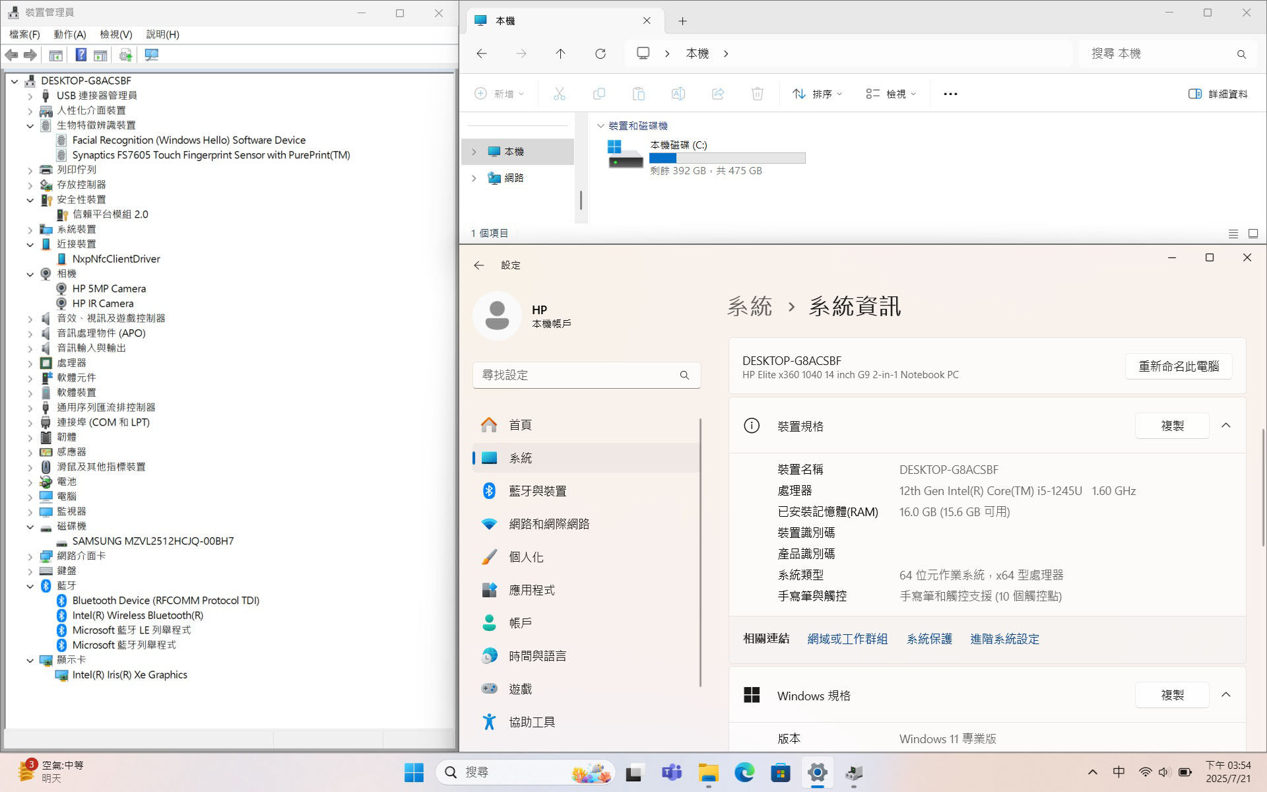This screenshot has width=1267, height=792.
Task: Click 本機磁碟 (C:) usage bar
Action: pos(727,158)
